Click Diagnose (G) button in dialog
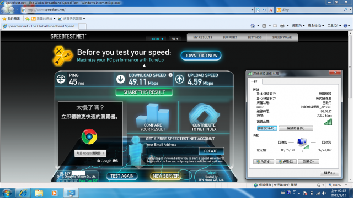 coord(308,161)
